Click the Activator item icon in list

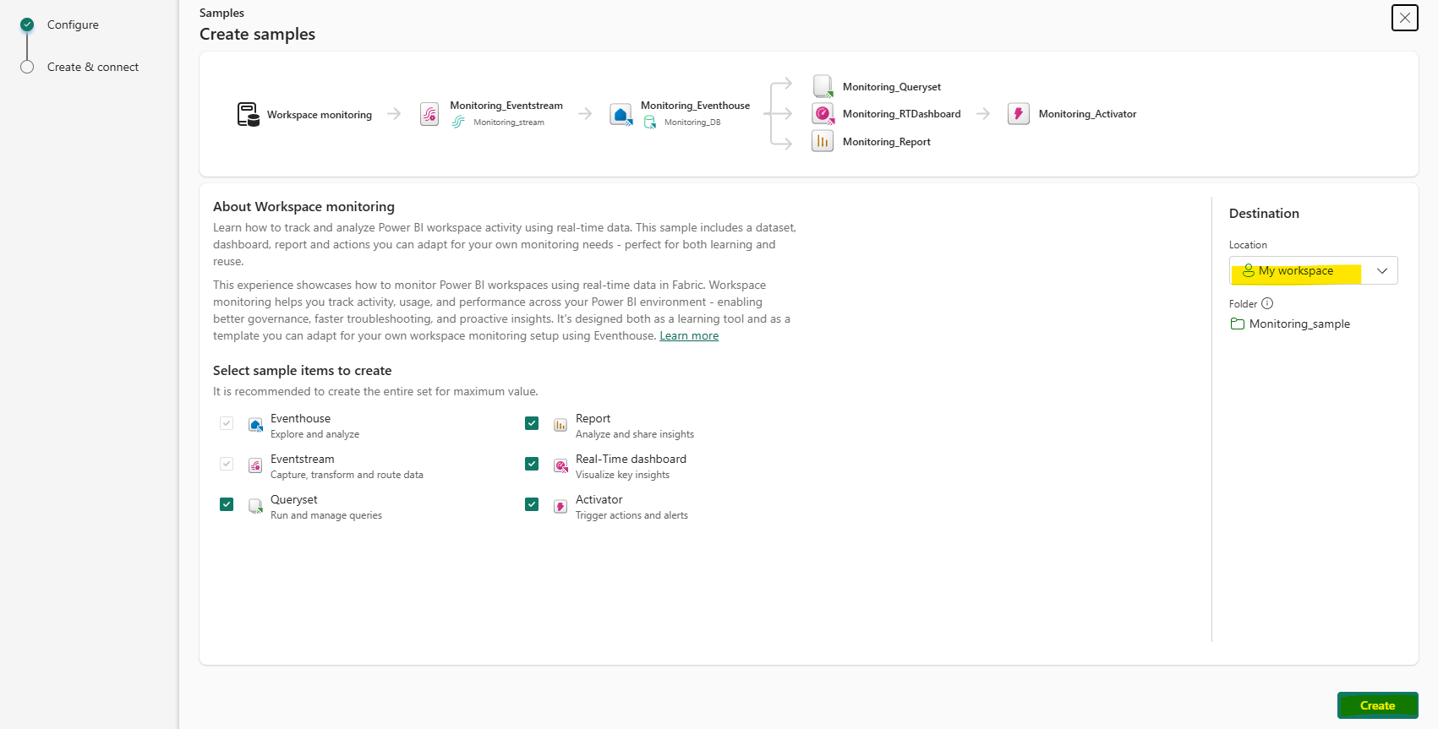point(560,506)
